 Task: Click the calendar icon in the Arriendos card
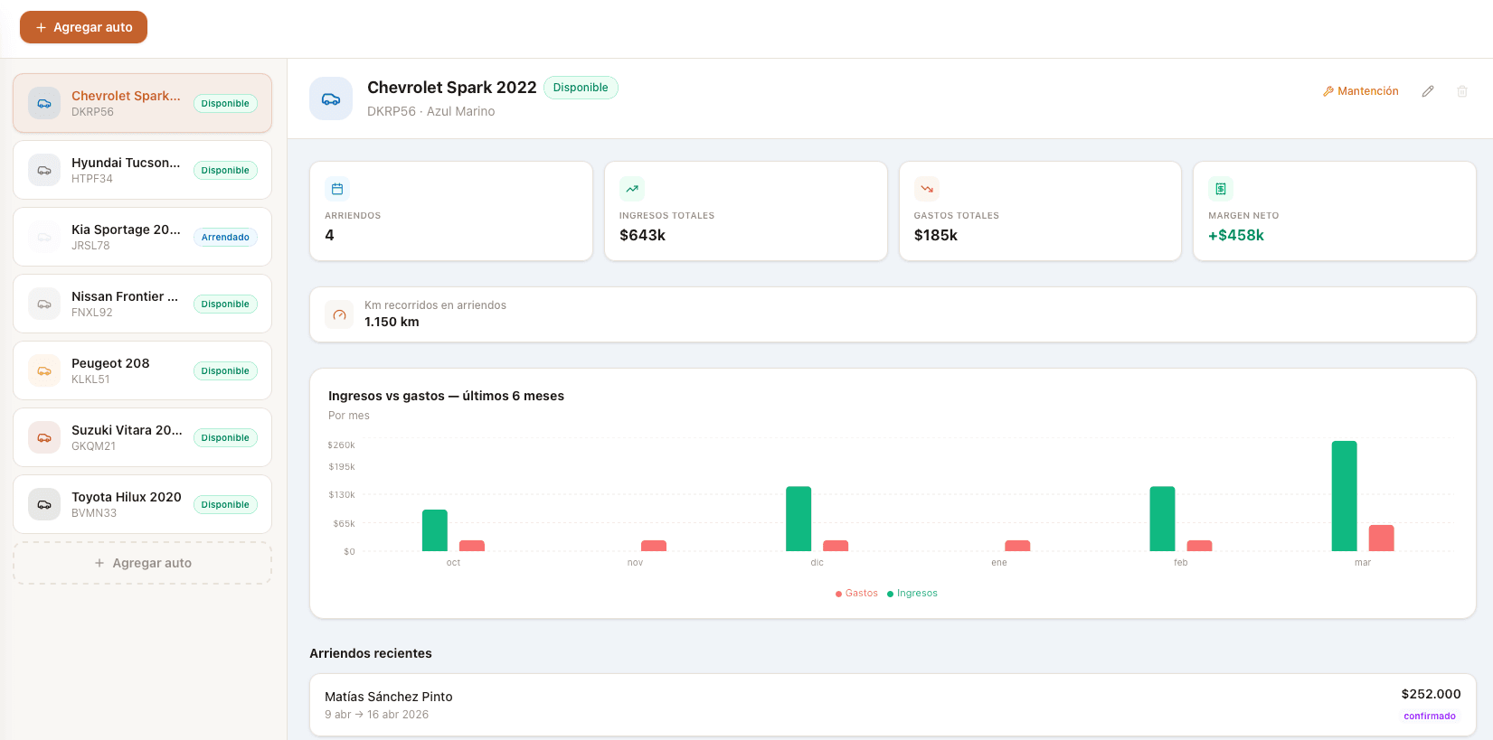pos(337,189)
